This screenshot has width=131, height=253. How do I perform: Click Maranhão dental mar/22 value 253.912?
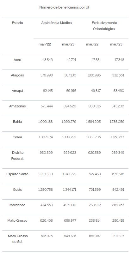point(95,205)
